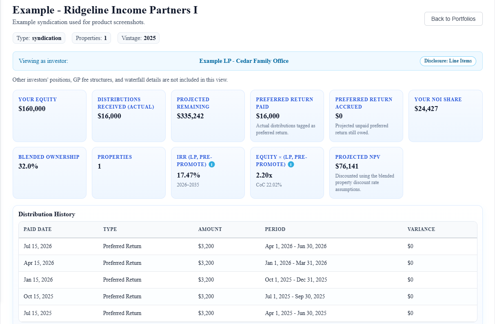Click the $0 variance in Jan 15, 2026 row
Image resolution: width=495 pixels, height=324 pixels.
coord(411,280)
